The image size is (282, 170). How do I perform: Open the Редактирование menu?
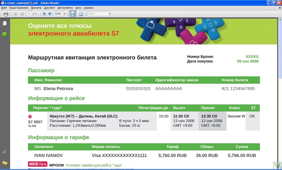pyautogui.click(x=19, y=8)
